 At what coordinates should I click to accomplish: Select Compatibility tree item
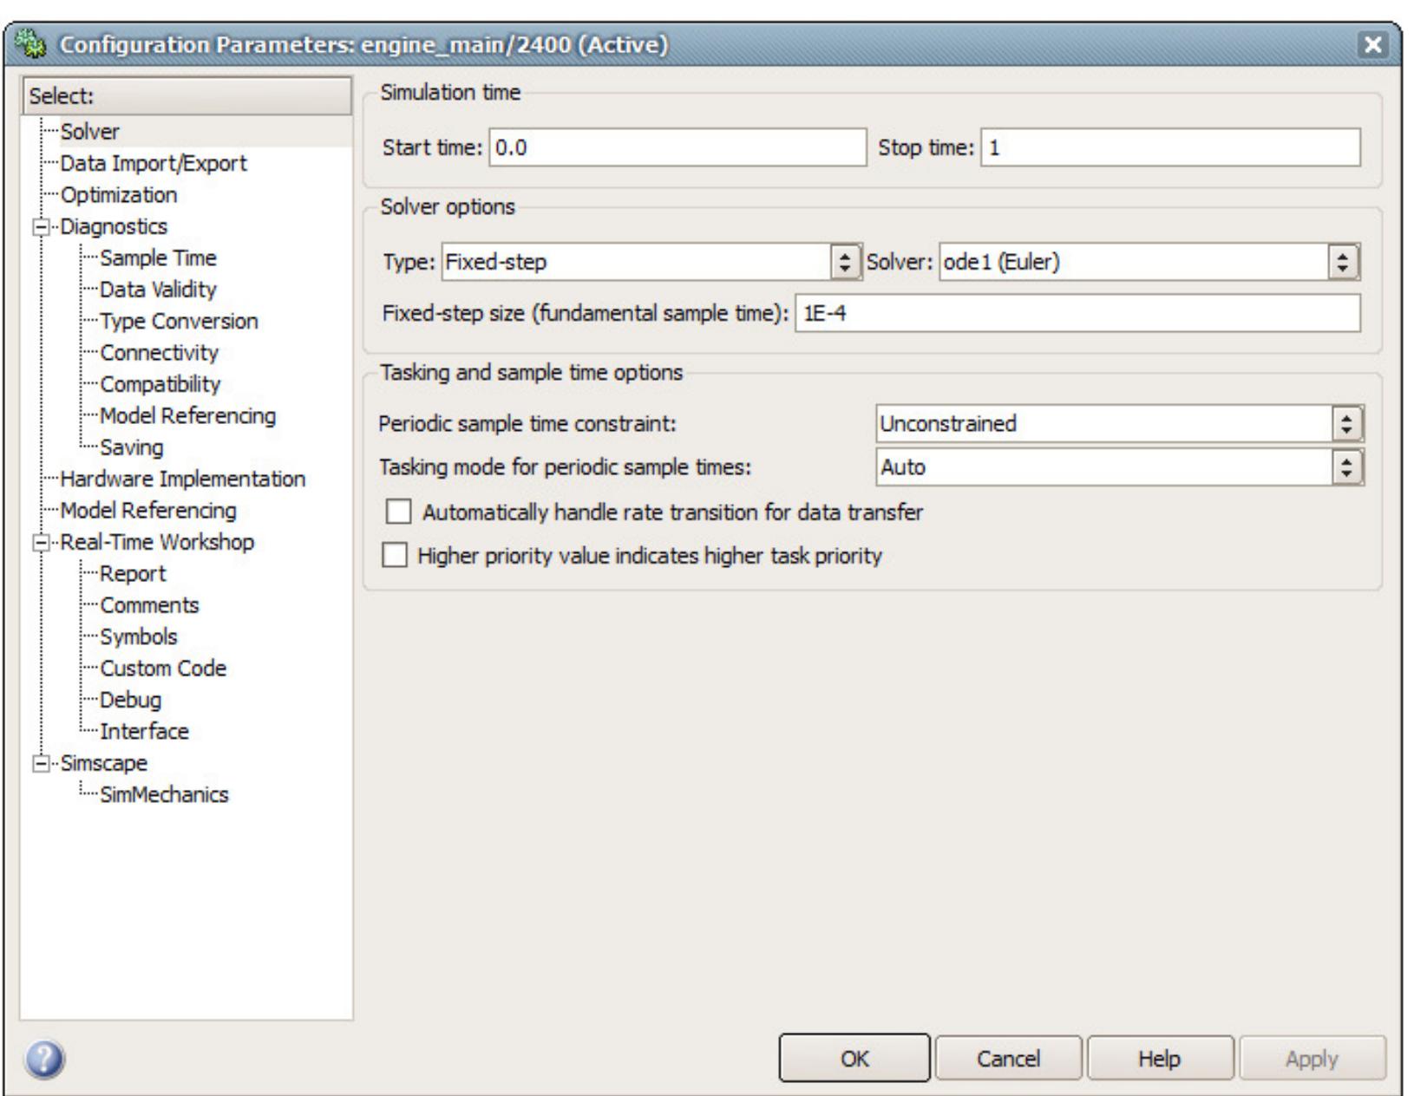coord(160,383)
